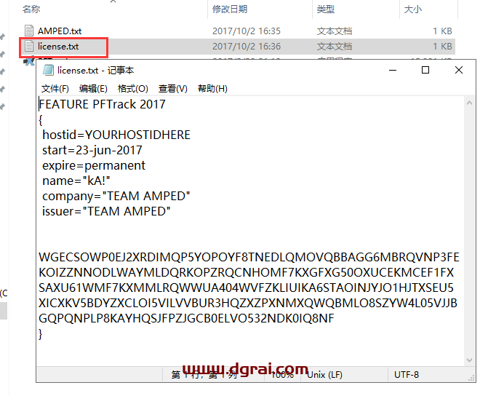Image resolution: width=488 pixels, height=396 pixels.
Task: Click the 1 KB size cell of license.txt
Action: click(442, 47)
